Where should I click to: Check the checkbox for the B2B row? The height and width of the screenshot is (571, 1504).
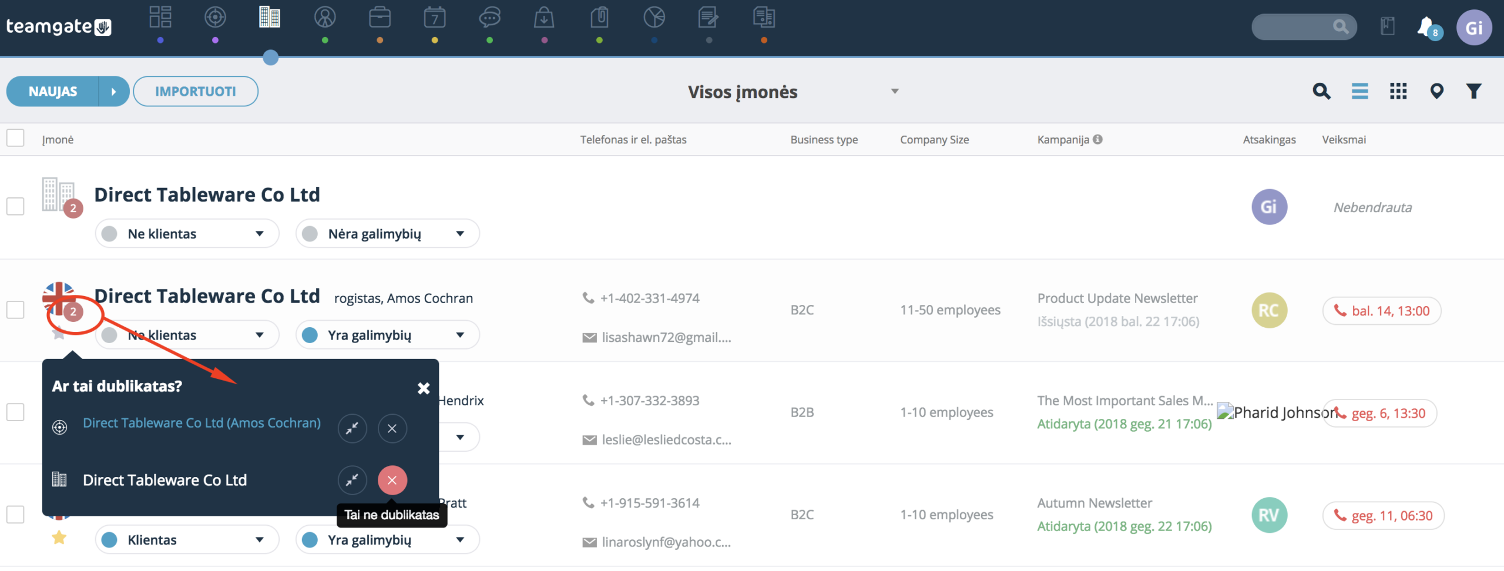point(15,412)
